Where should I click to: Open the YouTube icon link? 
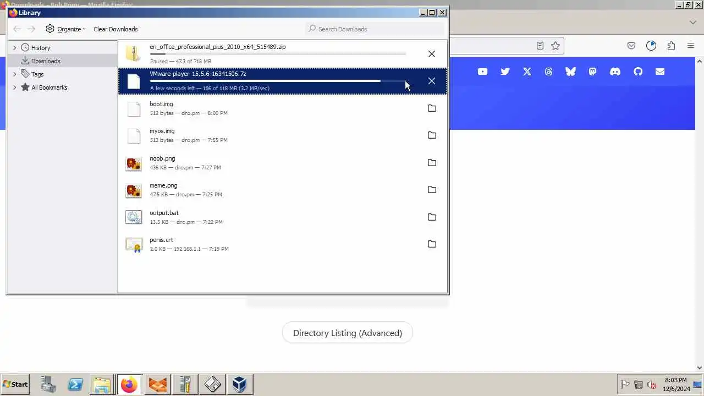pyautogui.click(x=482, y=71)
